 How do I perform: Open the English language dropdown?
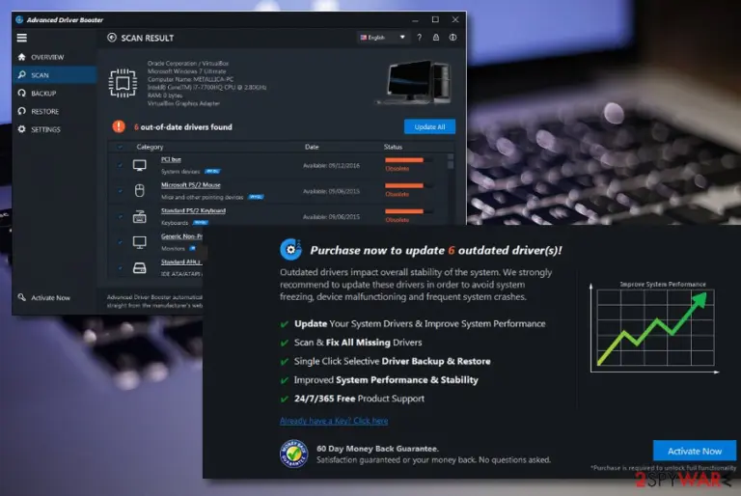tap(382, 38)
